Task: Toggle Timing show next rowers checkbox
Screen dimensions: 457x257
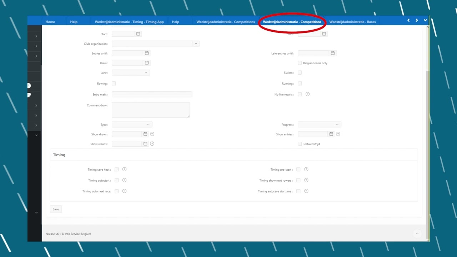Action: click(298, 180)
